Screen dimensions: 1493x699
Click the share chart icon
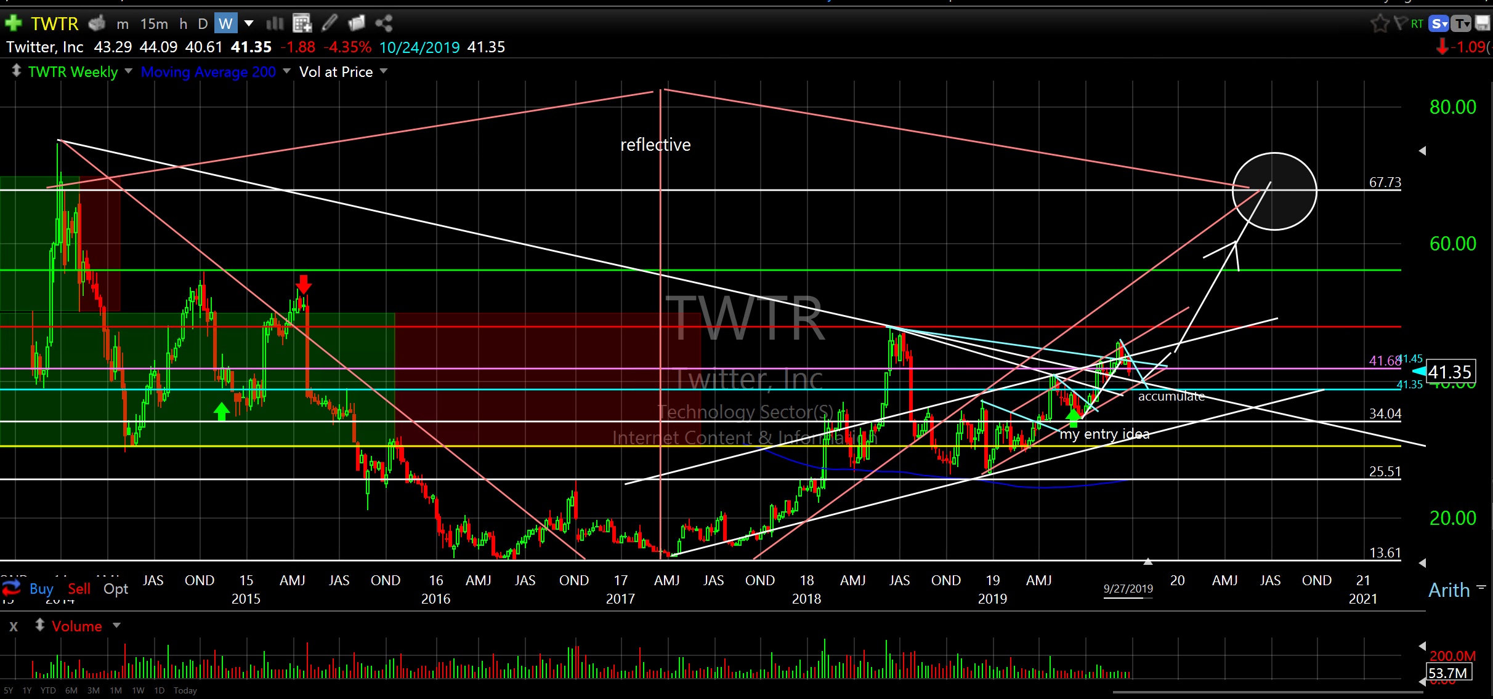(x=384, y=23)
